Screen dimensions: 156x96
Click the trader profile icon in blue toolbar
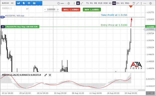24,3
